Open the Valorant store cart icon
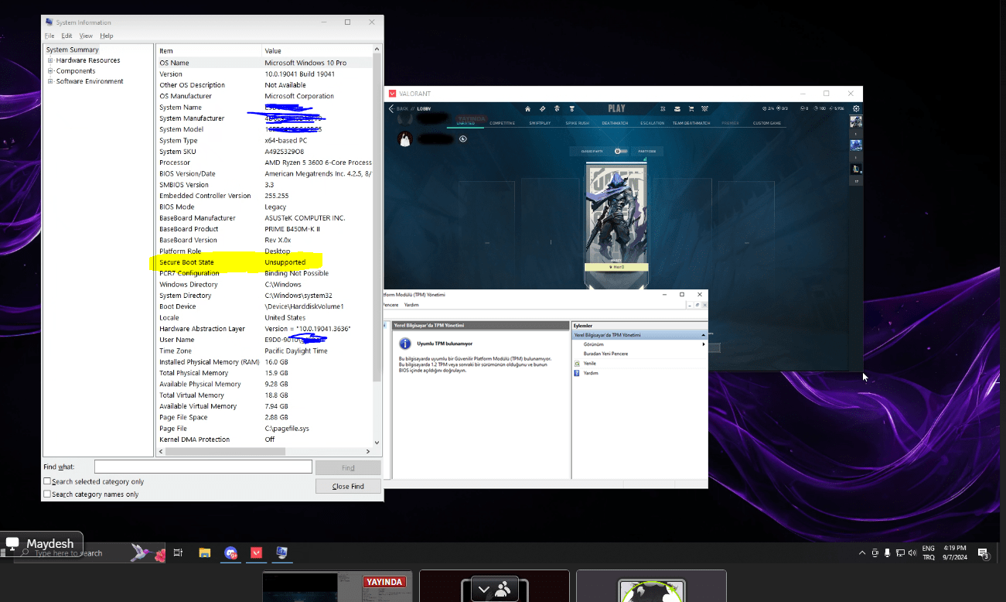Screen dimensions: 1006x602 691,108
